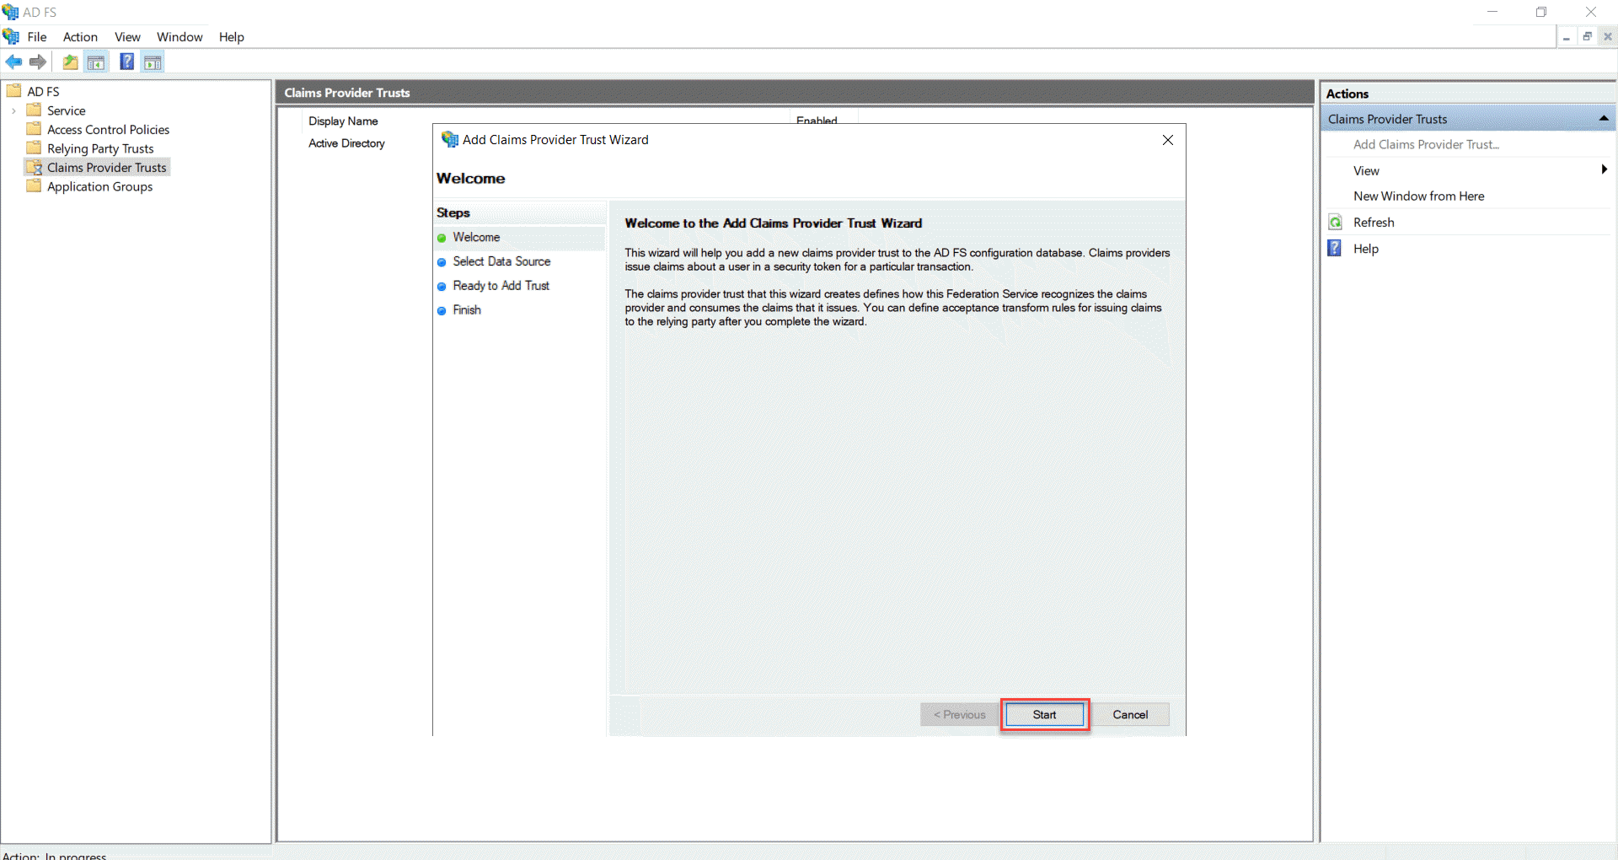Cancel the Add Claims Provider Trust Wizard

pyautogui.click(x=1130, y=714)
